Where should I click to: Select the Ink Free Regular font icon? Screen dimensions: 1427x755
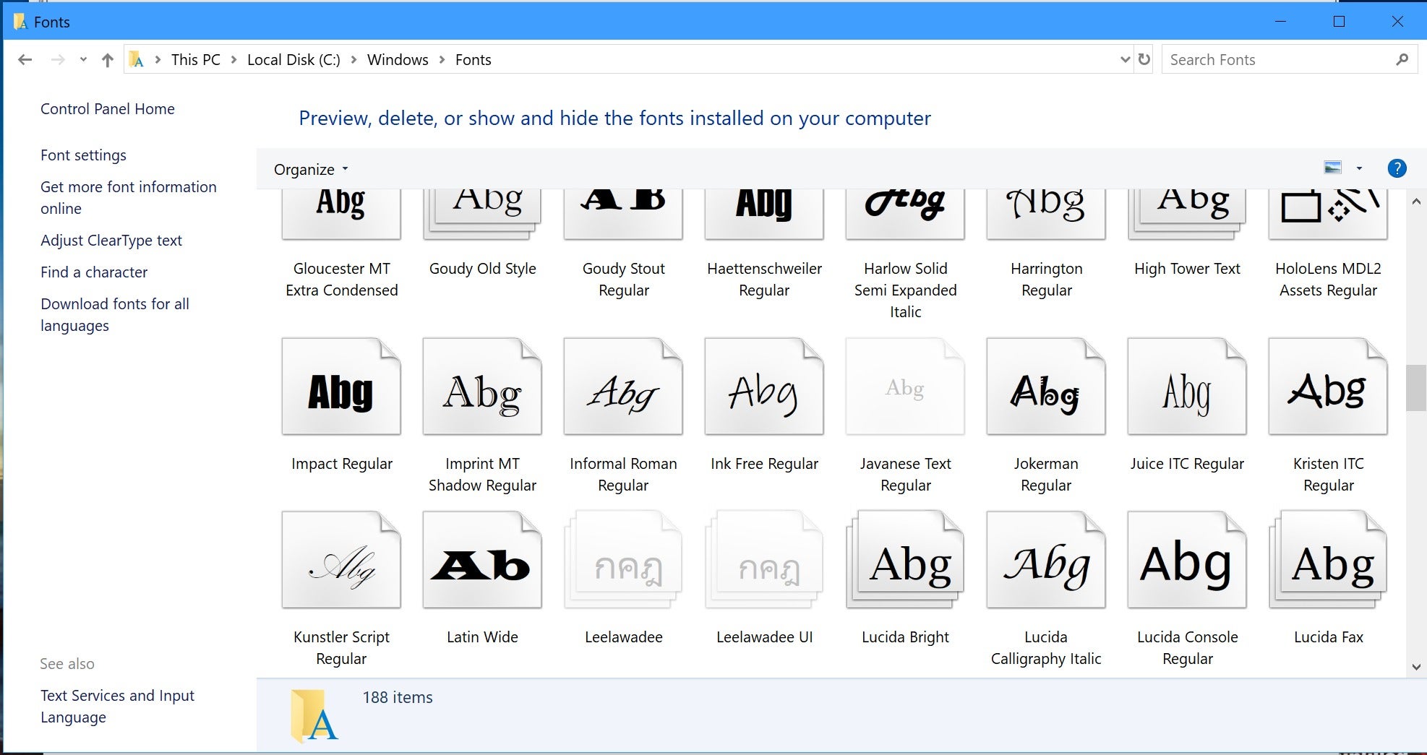click(764, 387)
